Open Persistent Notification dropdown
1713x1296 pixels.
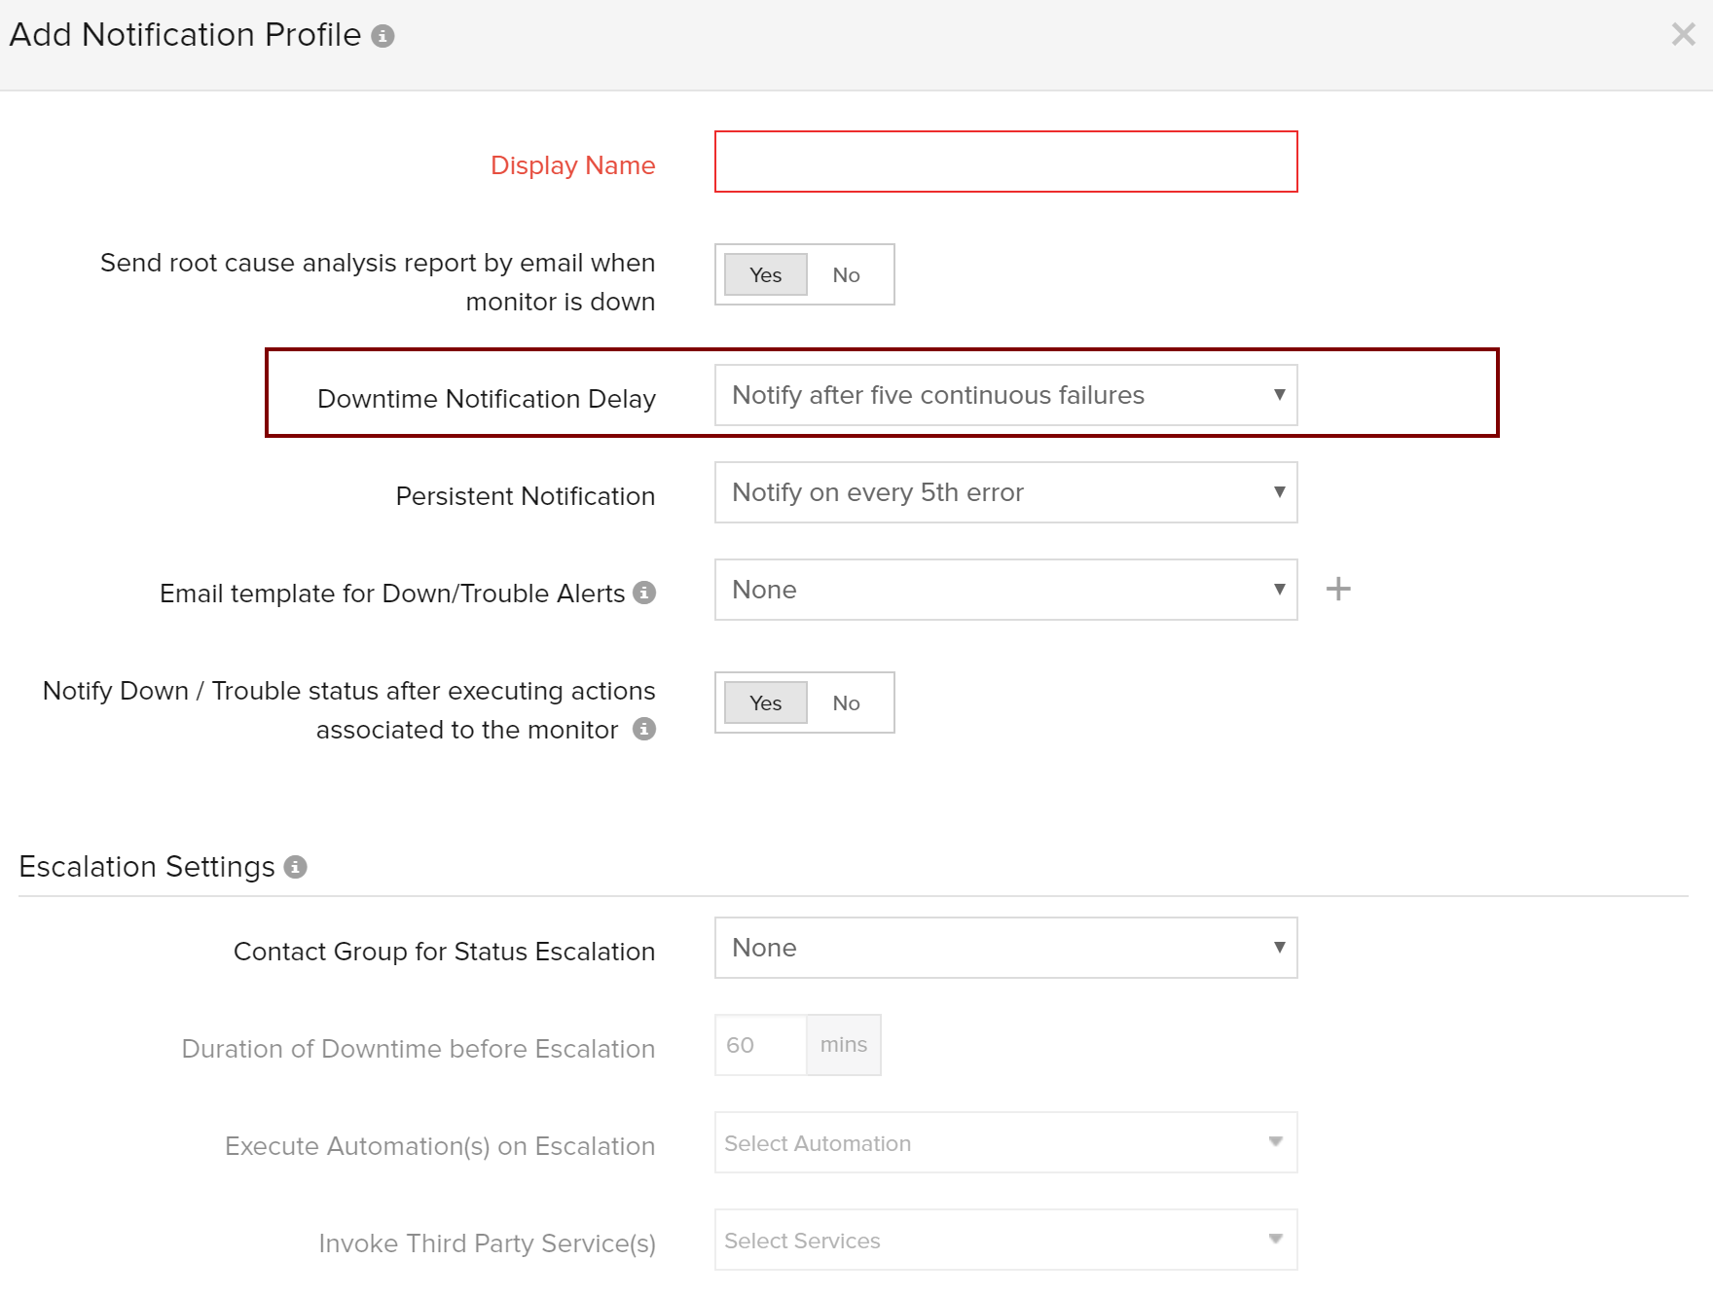click(x=1005, y=492)
